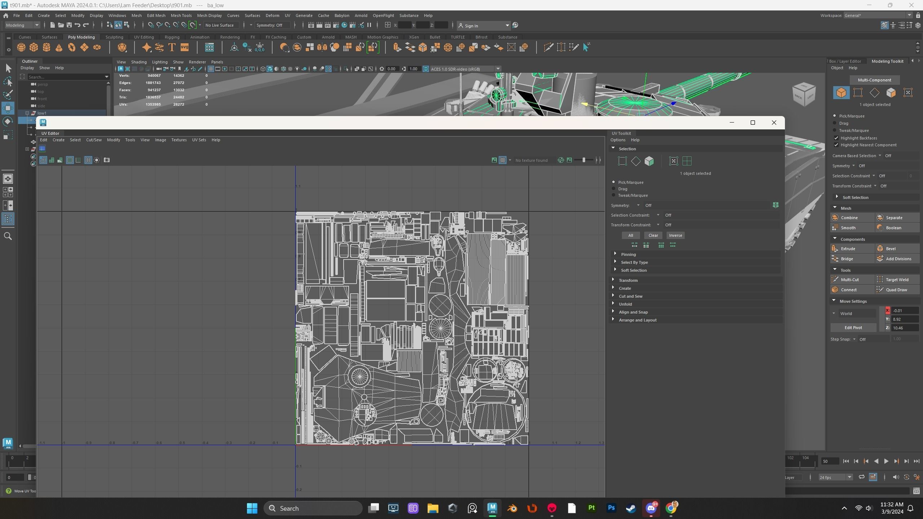Click the UV shell selection cube icon
Viewport: 923px width, 519px height.
[649, 161]
